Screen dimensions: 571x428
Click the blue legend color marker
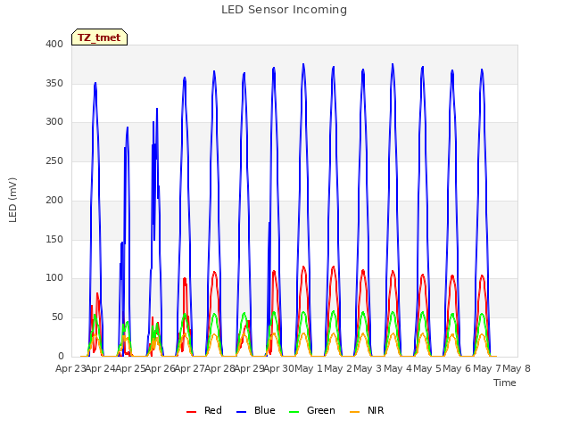click(x=242, y=412)
